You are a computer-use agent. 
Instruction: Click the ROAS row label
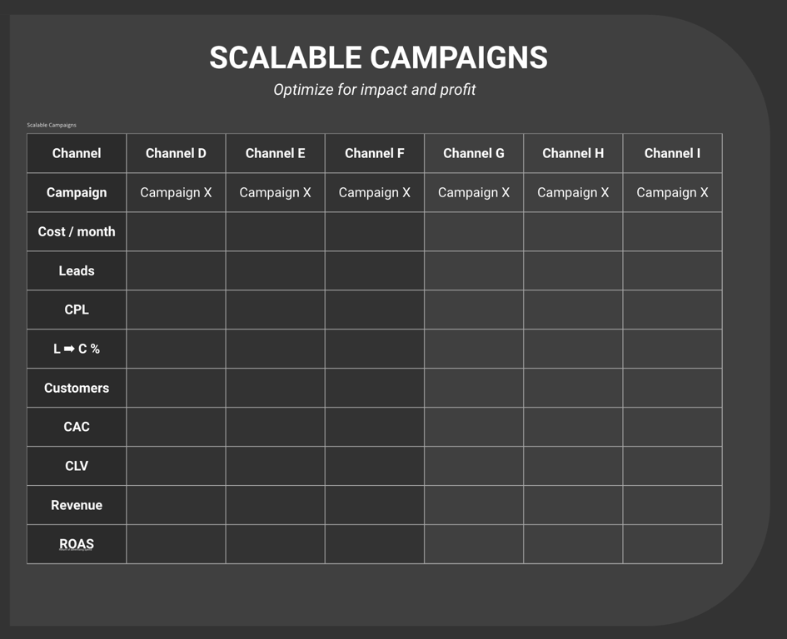[77, 544]
